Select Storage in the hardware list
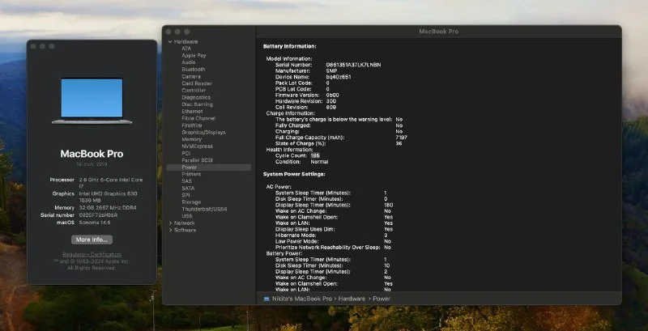This screenshot has height=331, width=648. [192, 202]
